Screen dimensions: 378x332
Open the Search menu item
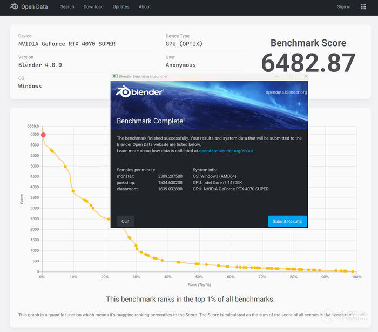coord(67,7)
